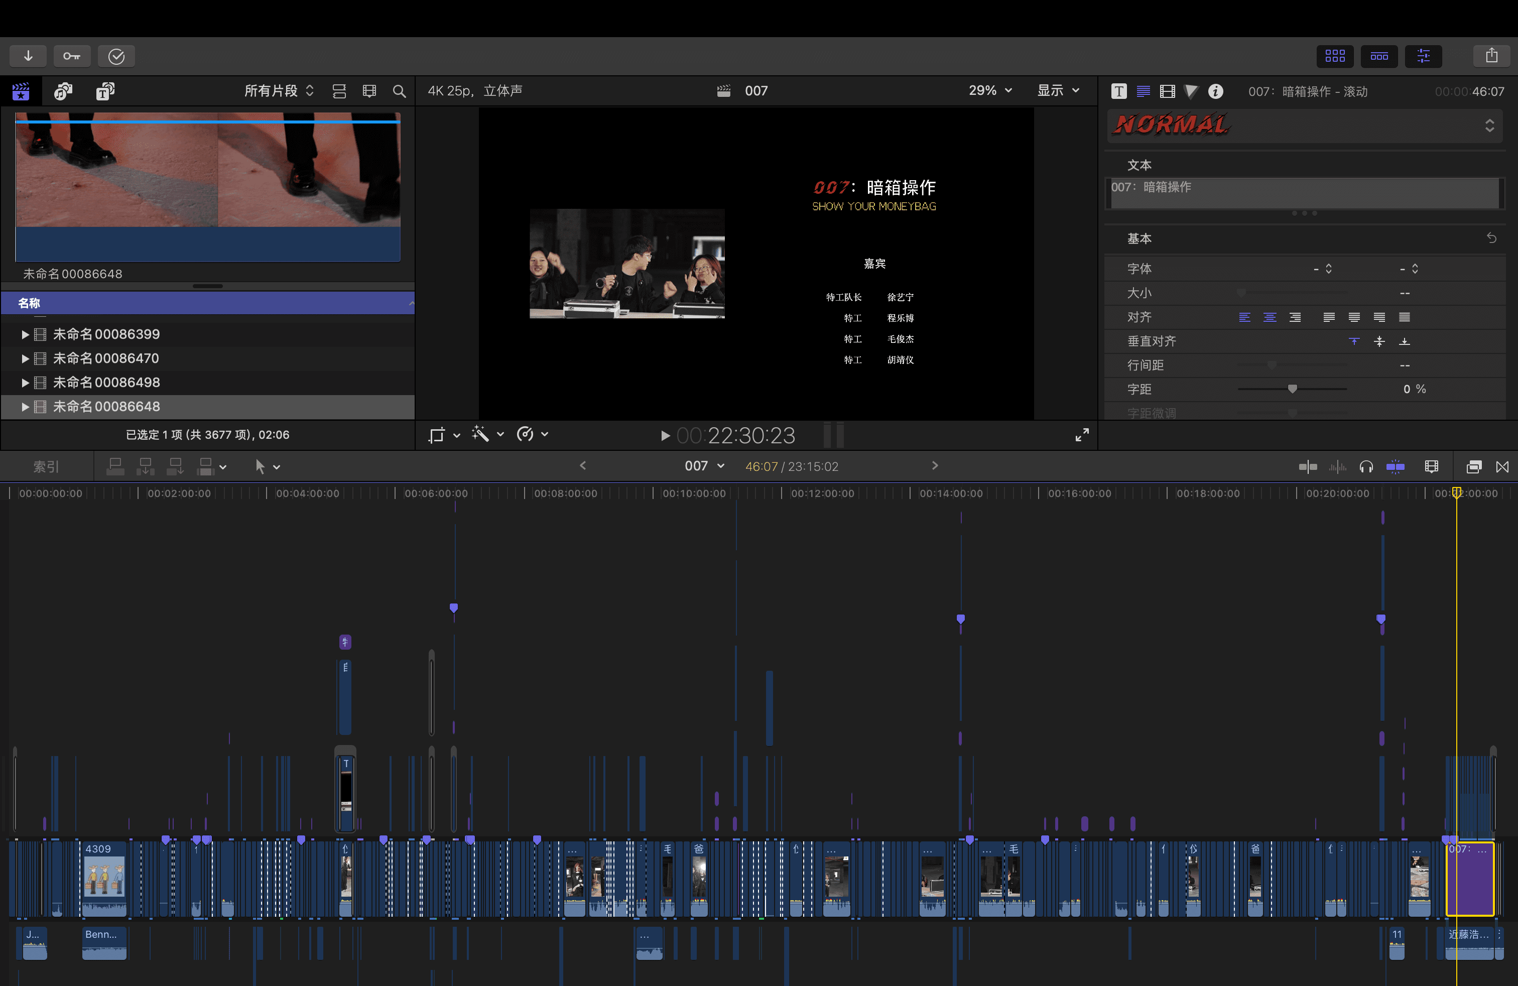Switch to the Video inspector filmstrip tab
1518x986 pixels.
(1167, 91)
